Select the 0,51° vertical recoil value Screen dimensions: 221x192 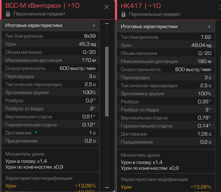coord(89,117)
